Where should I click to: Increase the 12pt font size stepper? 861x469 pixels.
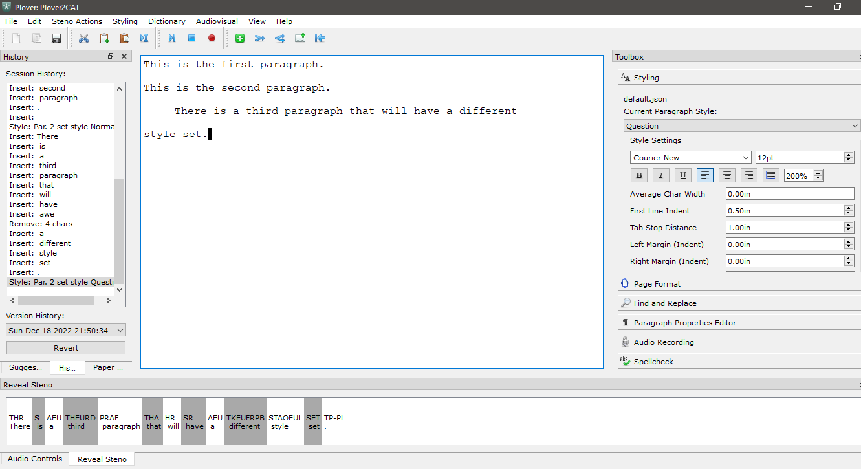click(x=849, y=155)
